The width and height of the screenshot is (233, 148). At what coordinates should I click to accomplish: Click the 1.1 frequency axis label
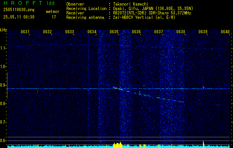point(3,48)
